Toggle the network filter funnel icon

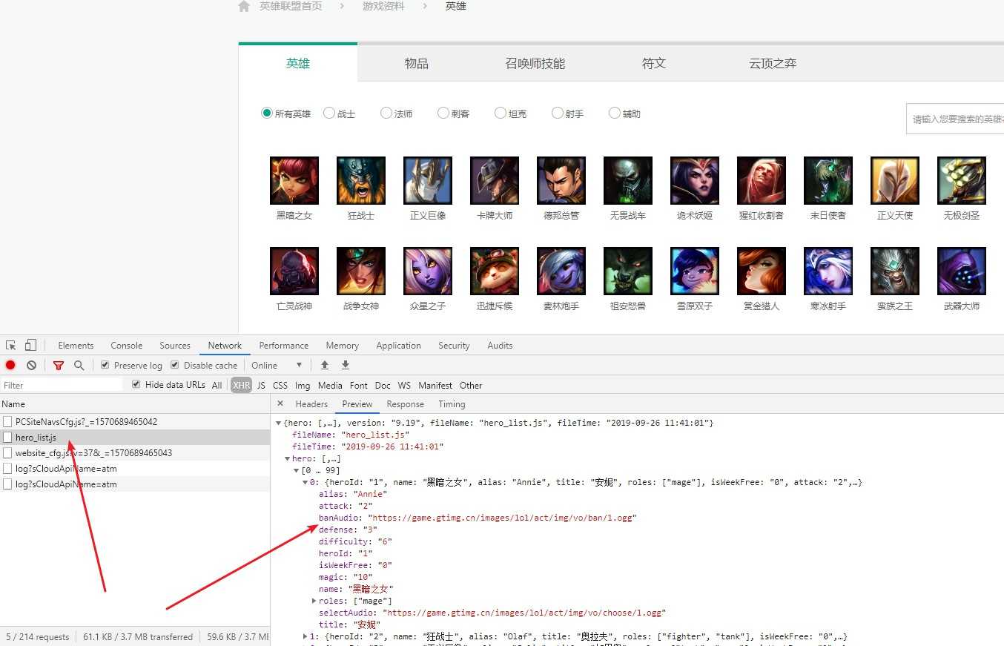pos(59,365)
